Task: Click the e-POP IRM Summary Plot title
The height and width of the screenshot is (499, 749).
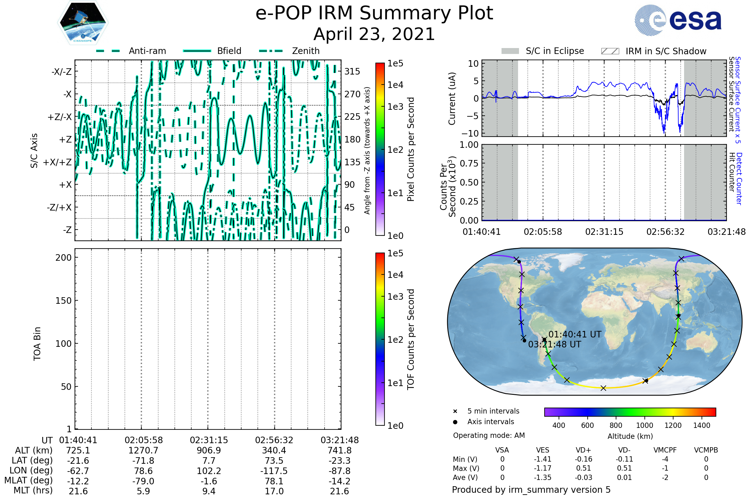Action: click(x=374, y=13)
